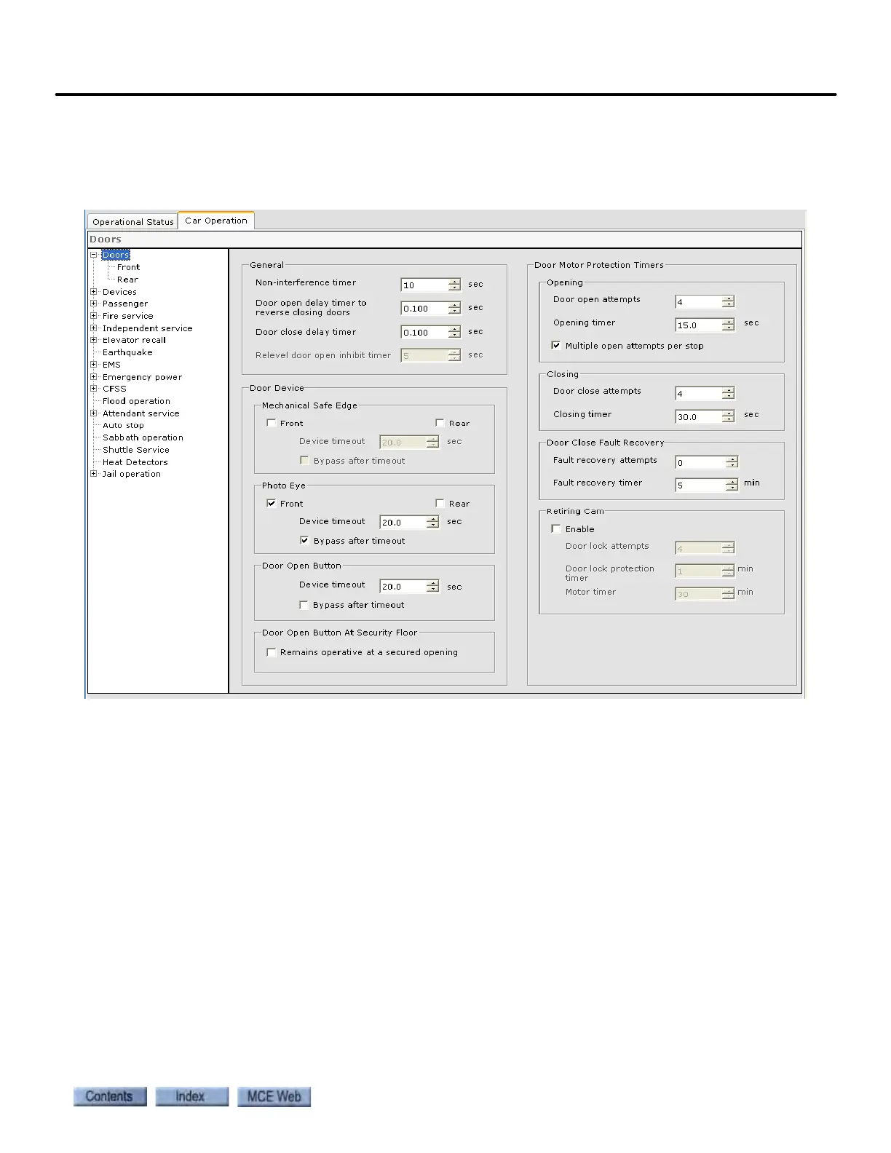The image size is (891, 1153).
Task: Click Photo Eye Device timeout field
Action: (403, 522)
